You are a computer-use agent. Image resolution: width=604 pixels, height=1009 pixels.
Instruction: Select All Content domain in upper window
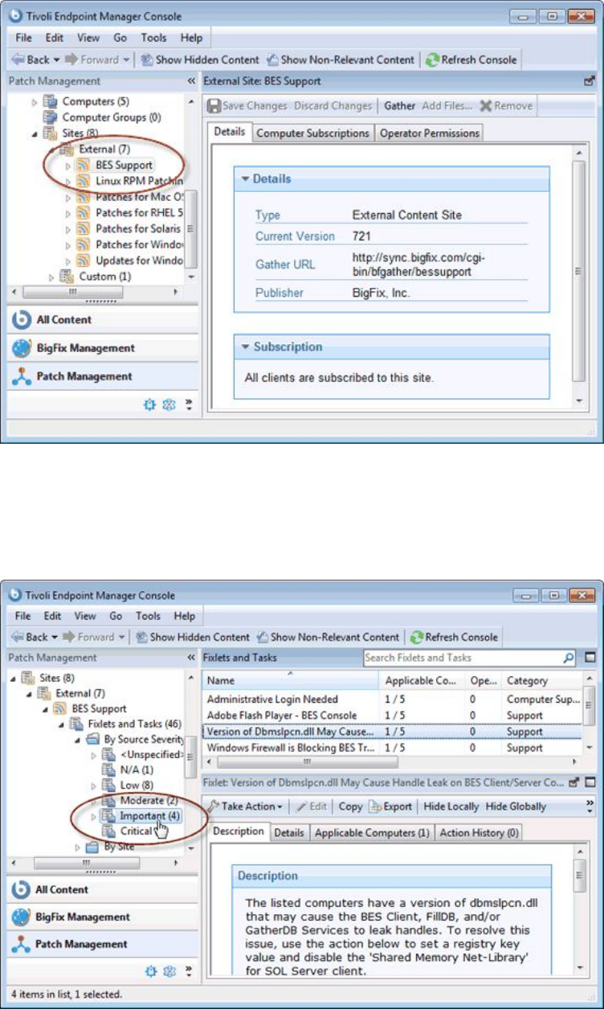103,319
